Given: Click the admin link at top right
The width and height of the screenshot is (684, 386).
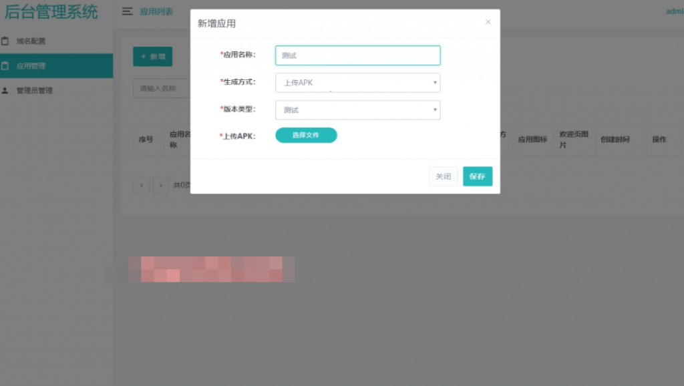Looking at the screenshot, I should click(677, 11).
